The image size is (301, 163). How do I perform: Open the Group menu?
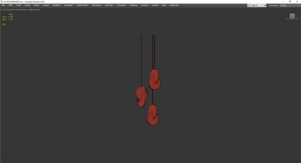click(x=27, y=5)
